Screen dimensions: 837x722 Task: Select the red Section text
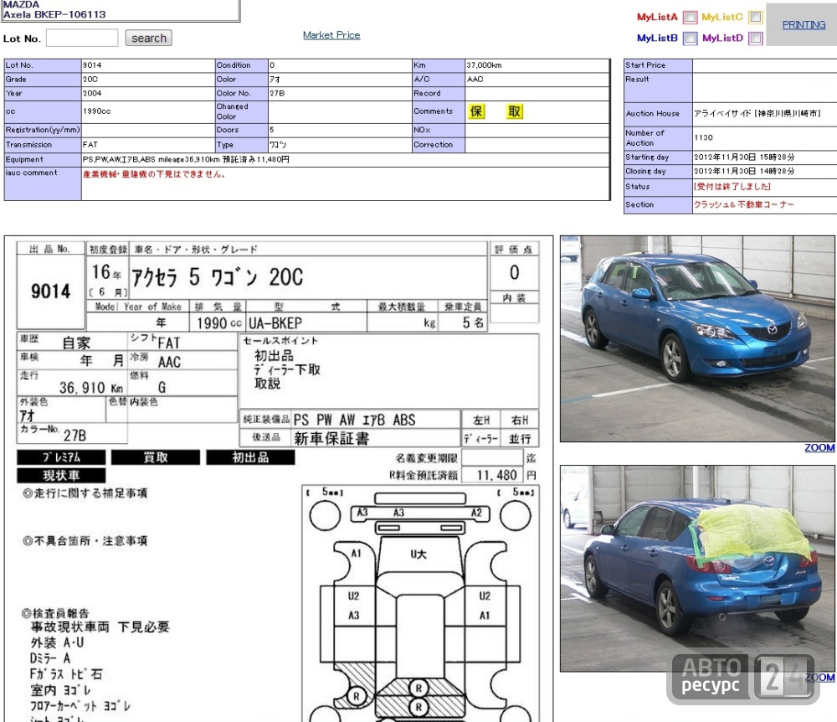tap(743, 204)
